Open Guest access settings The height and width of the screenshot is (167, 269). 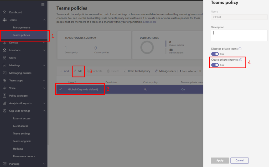tap(20, 126)
